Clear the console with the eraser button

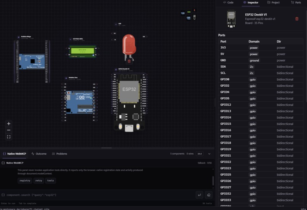209,195
